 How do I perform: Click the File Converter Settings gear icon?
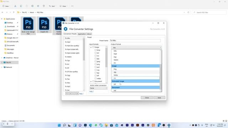(x=66, y=29)
